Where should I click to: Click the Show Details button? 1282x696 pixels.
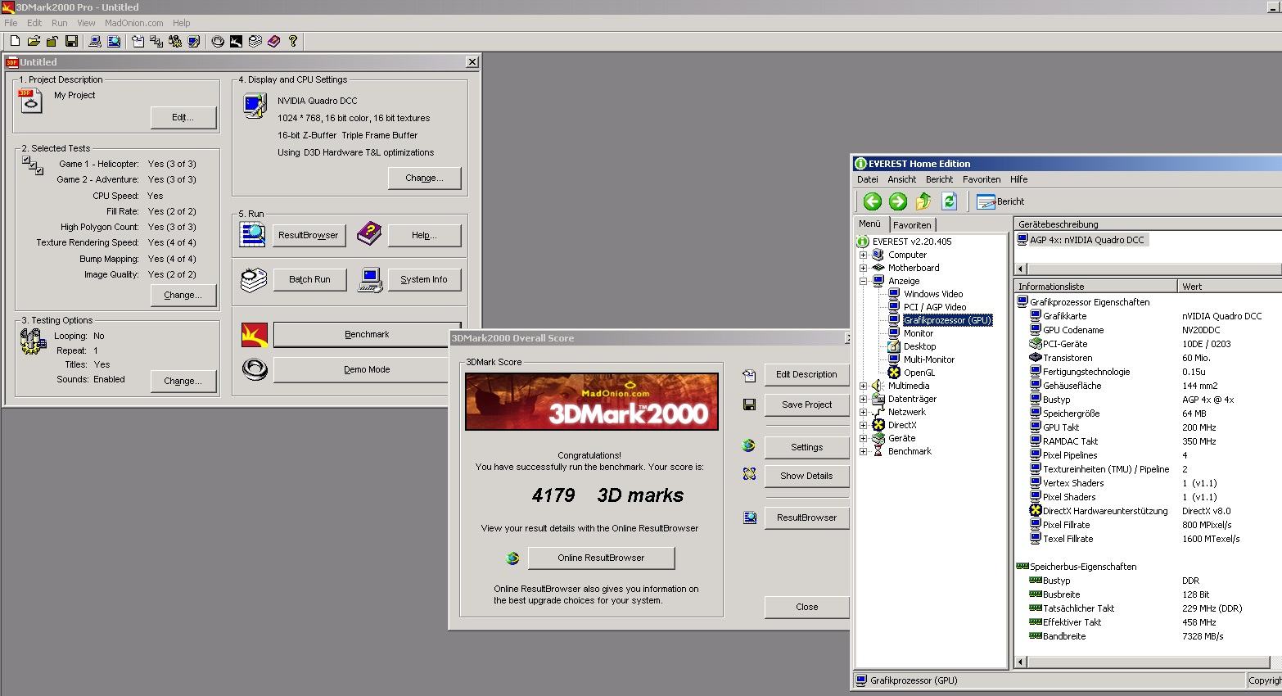pos(806,476)
